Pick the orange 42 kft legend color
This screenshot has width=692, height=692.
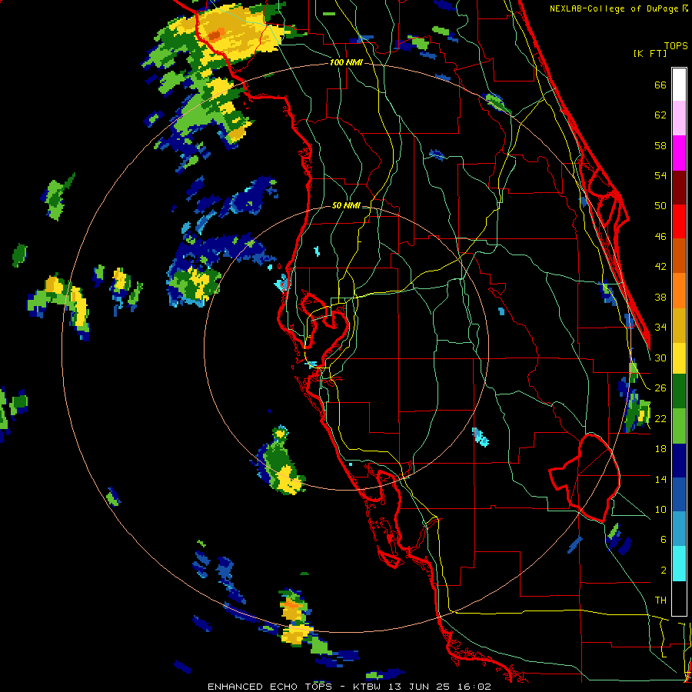click(x=679, y=290)
